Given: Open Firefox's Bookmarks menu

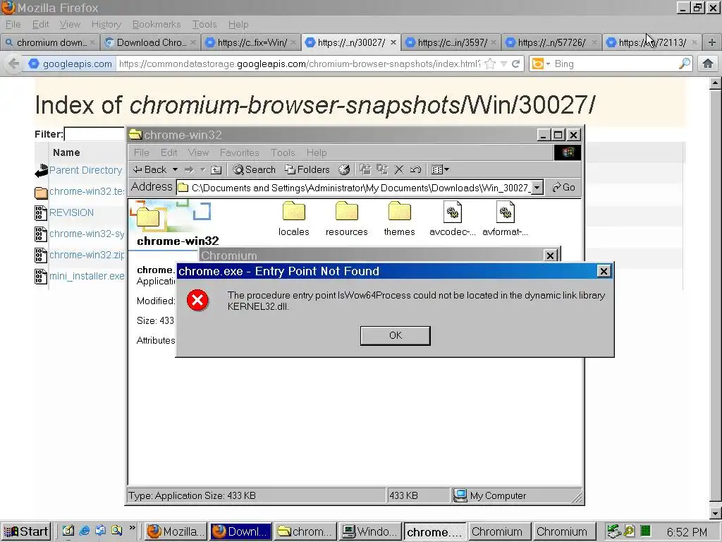Looking at the screenshot, I should pos(157,25).
